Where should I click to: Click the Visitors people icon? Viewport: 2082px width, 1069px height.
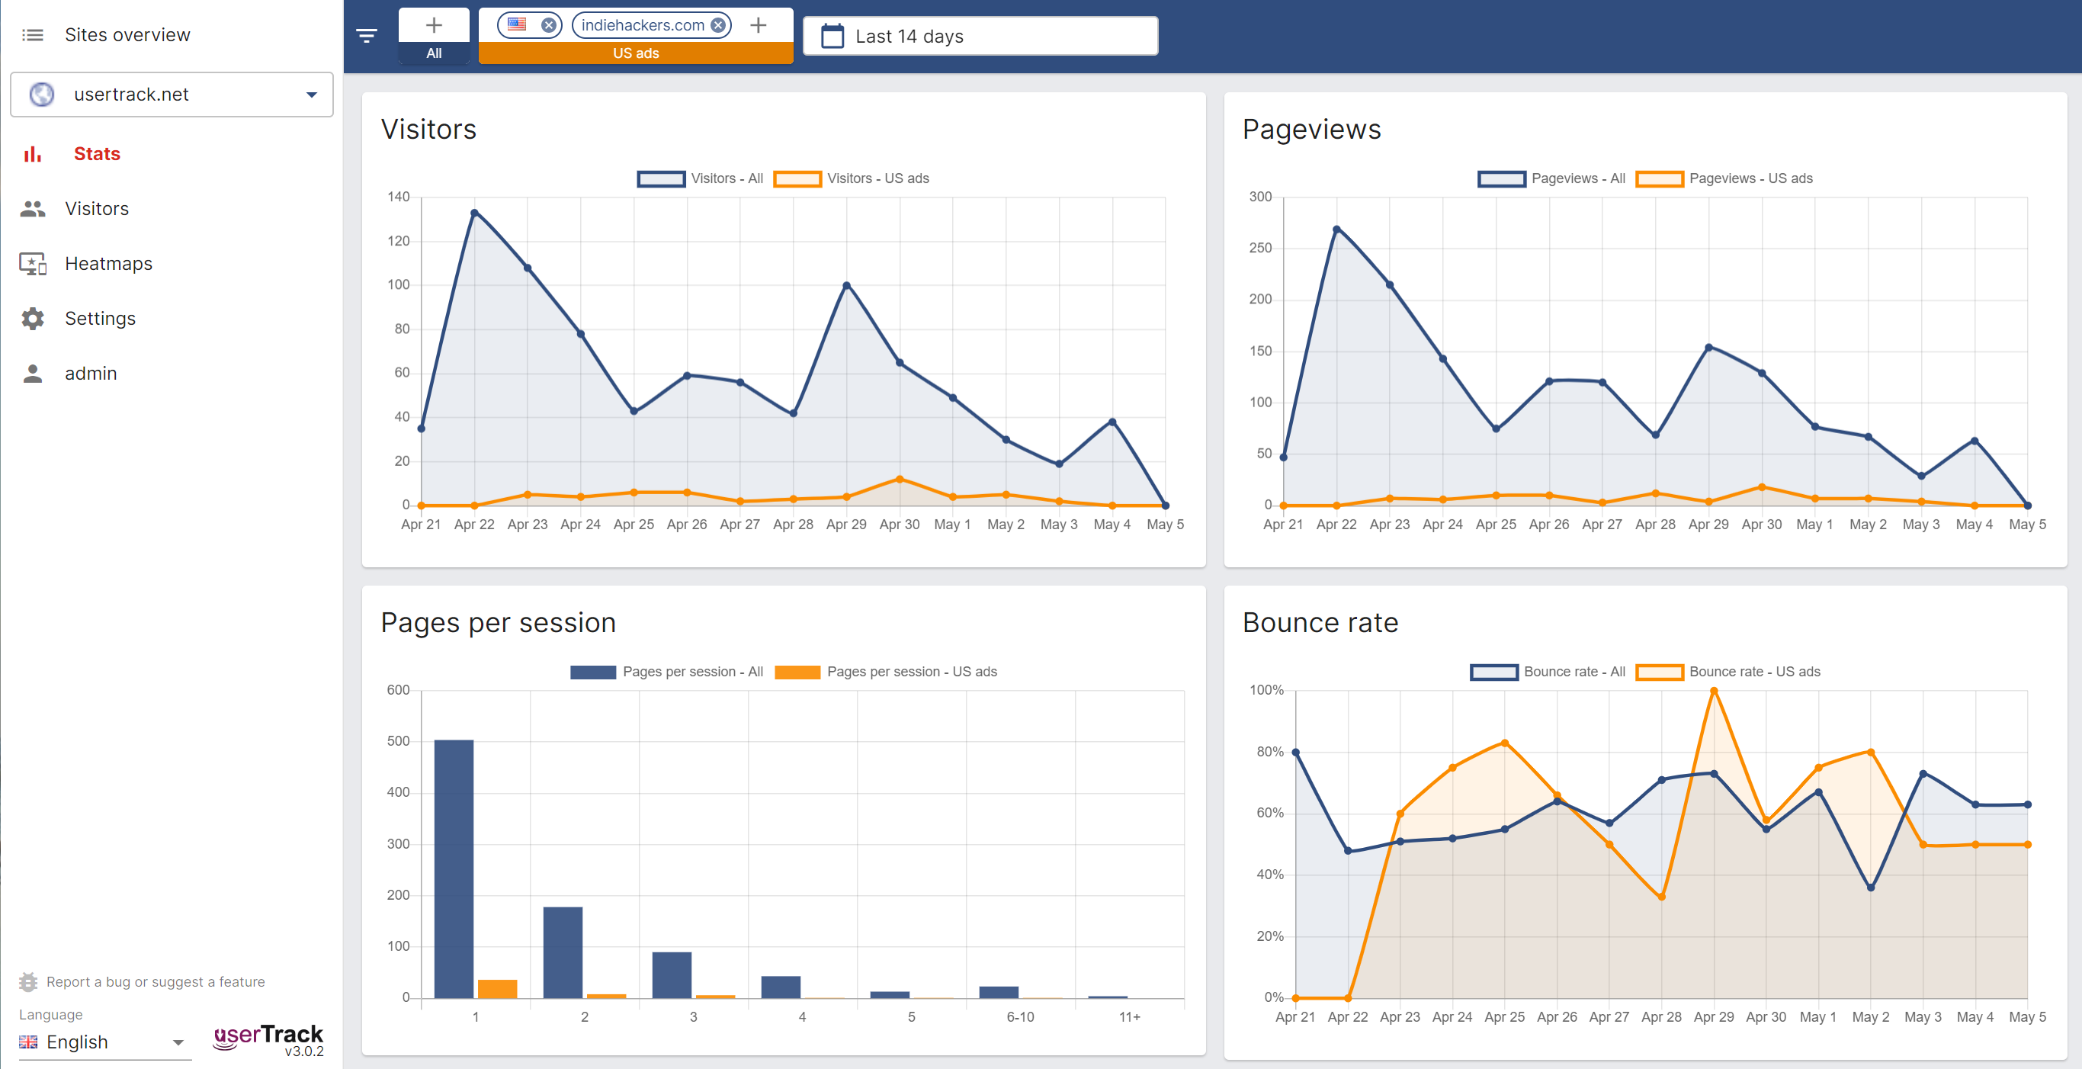pyautogui.click(x=32, y=209)
